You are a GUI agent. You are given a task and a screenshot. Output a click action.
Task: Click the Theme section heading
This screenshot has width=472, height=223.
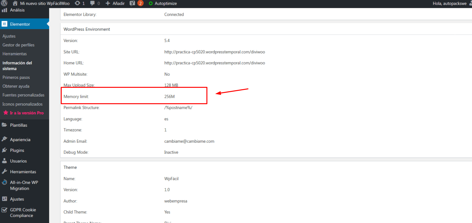(70, 167)
